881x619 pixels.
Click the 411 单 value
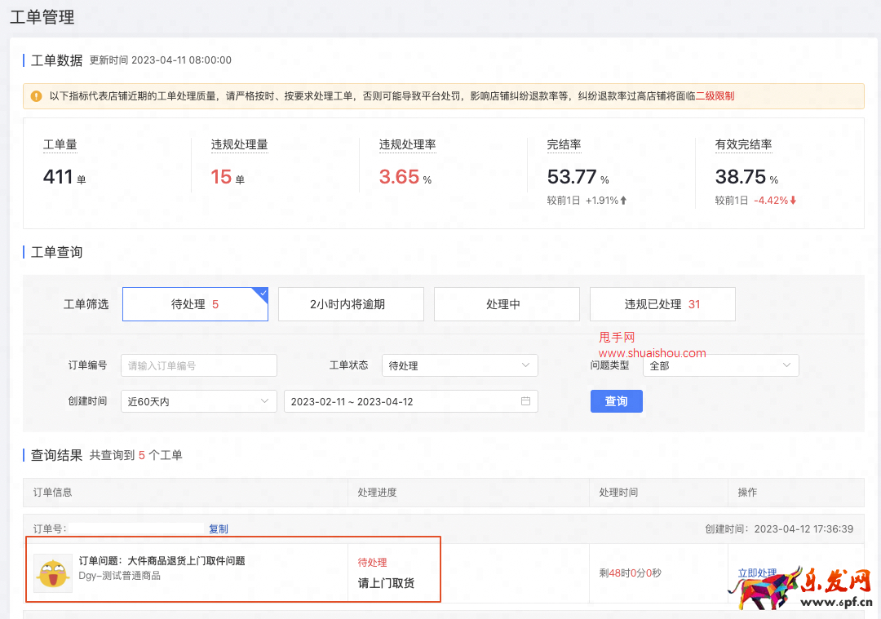click(64, 177)
